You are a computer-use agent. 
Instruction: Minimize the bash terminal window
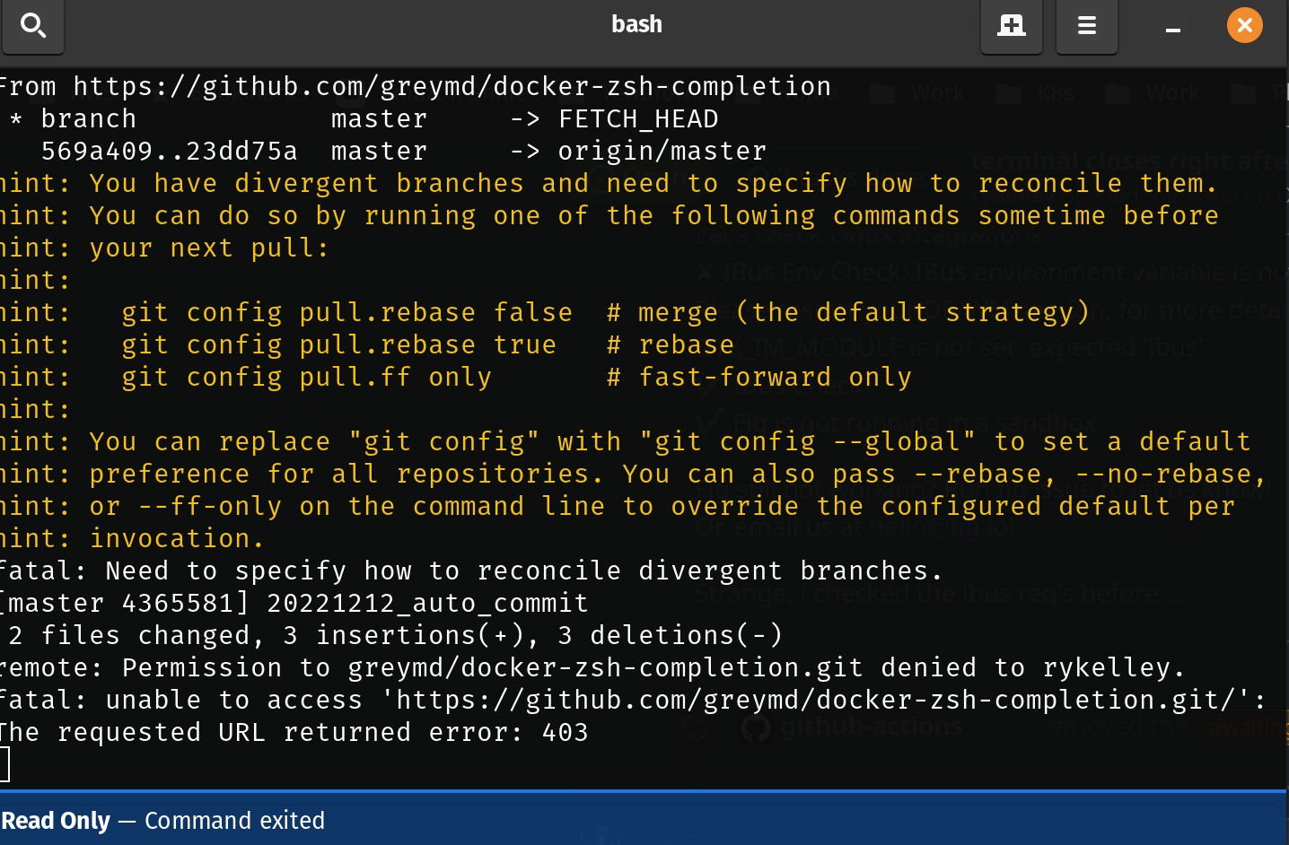pyautogui.click(x=1172, y=30)
